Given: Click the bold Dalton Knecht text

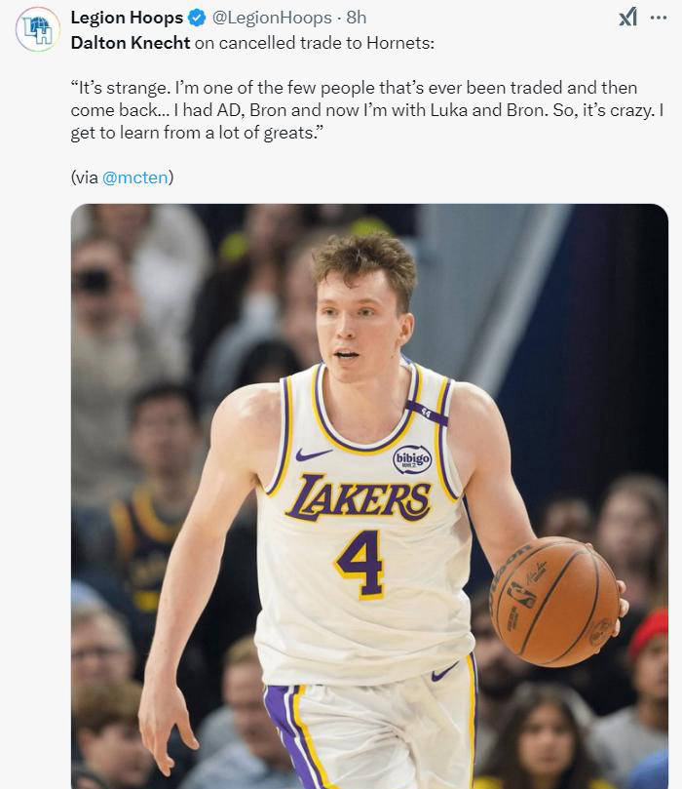Looking at the screenshot, I should click(x=131, y=43).
